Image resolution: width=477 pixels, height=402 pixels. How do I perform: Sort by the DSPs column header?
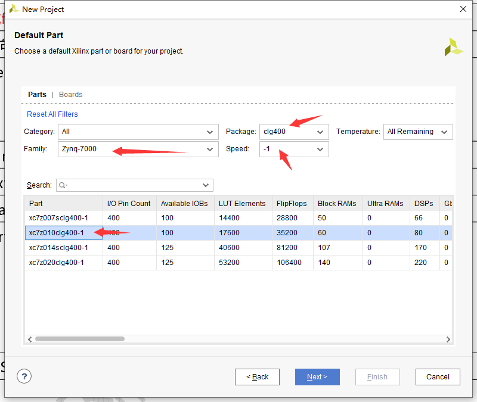coord(425,204)
